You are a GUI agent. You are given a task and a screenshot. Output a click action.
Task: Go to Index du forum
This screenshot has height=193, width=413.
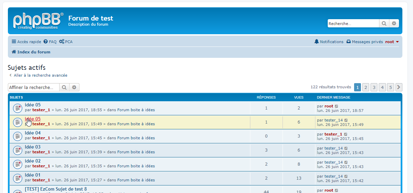click(x=34, y=52)
